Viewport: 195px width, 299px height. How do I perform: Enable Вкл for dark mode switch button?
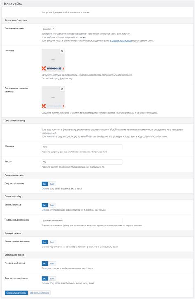pyautogui.click(x=44, y=242)
